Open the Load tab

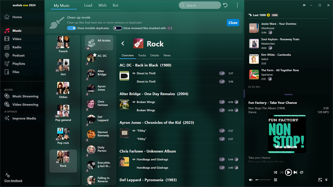(x=88, y=5)
